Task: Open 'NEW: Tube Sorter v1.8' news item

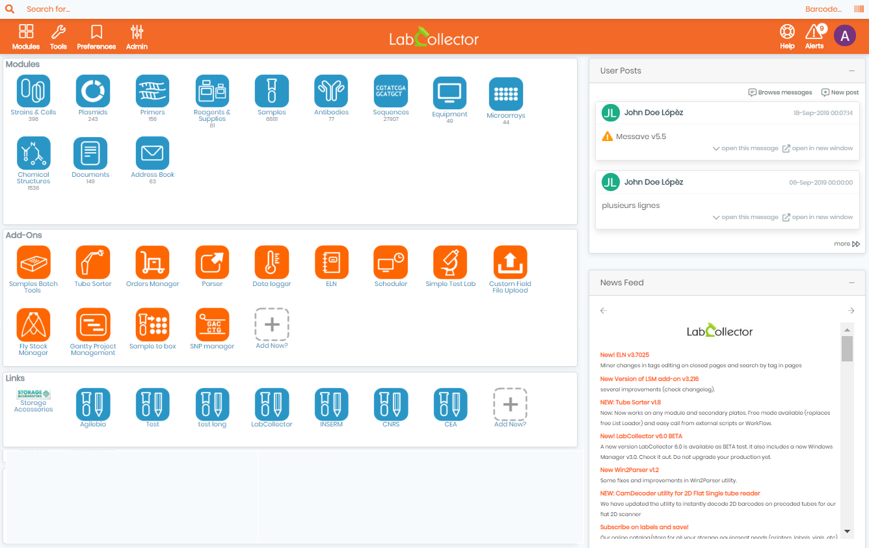Action: tap(630, 402)
